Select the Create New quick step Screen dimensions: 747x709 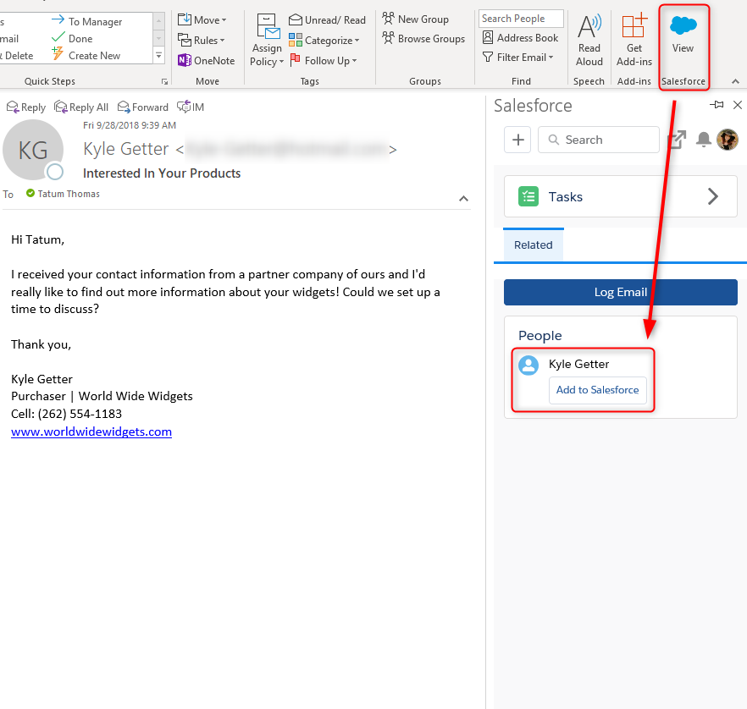(x=86, y=55)
